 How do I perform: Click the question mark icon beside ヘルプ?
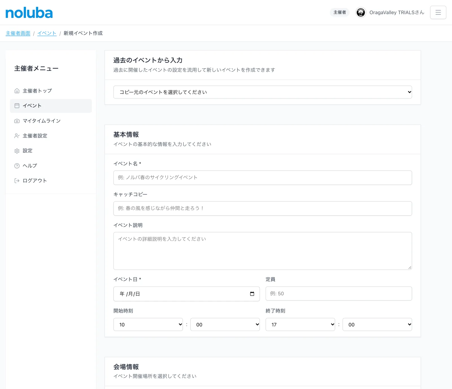[x=17, y=166]
